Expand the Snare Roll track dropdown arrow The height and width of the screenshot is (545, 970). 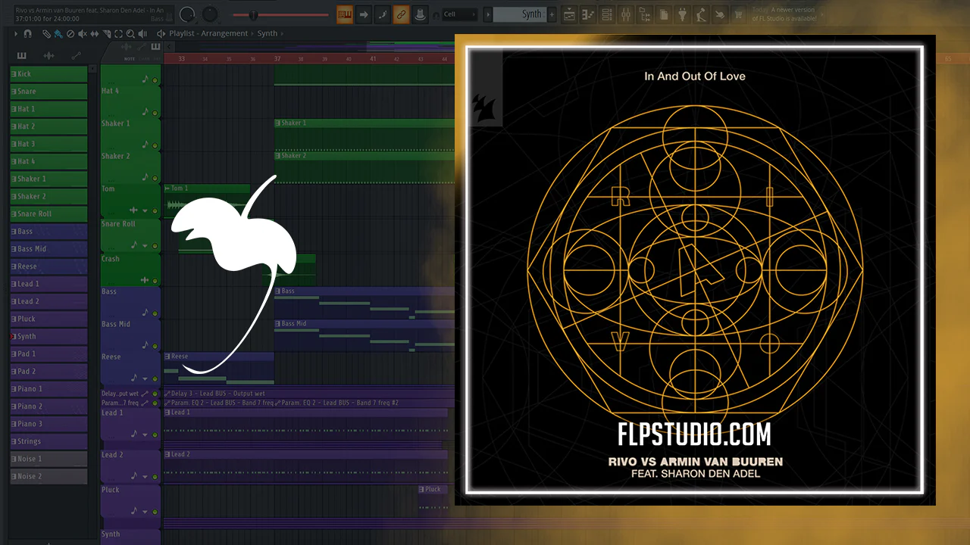145,245
